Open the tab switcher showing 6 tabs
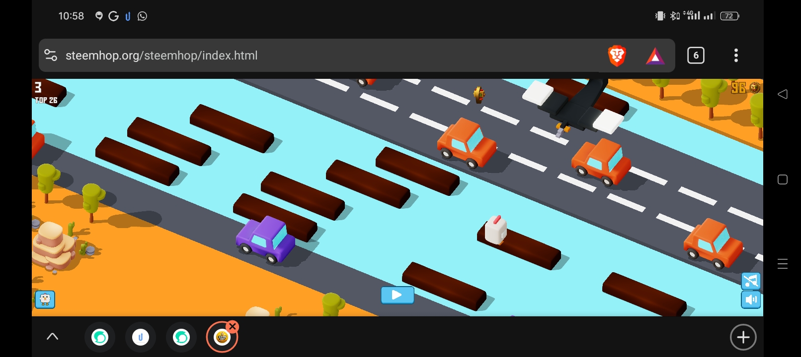801x357 pixels. click(696, 56)
